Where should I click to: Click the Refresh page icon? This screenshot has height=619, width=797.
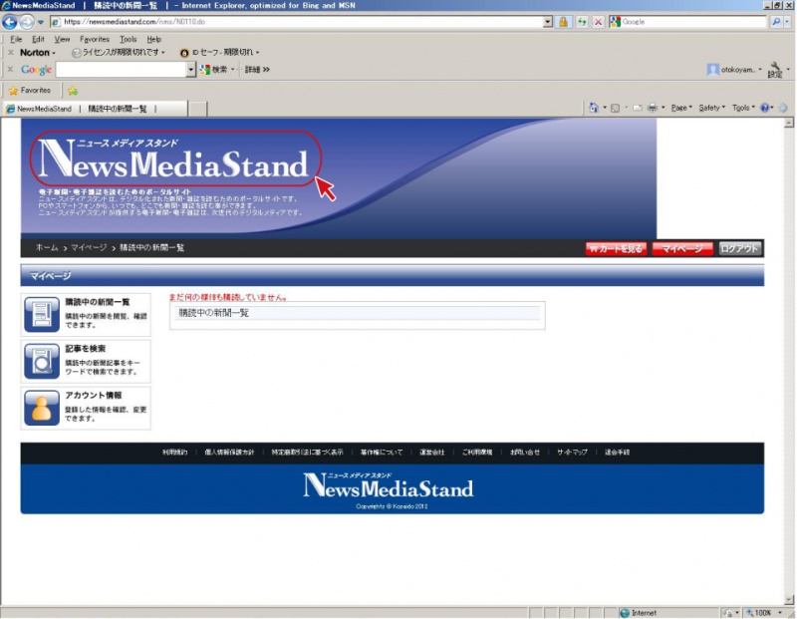pos(582,22)
